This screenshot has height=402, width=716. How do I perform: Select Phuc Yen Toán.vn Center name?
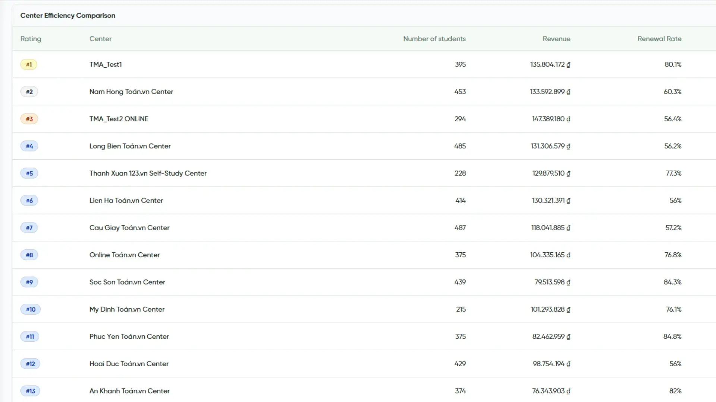coord(129,336)
